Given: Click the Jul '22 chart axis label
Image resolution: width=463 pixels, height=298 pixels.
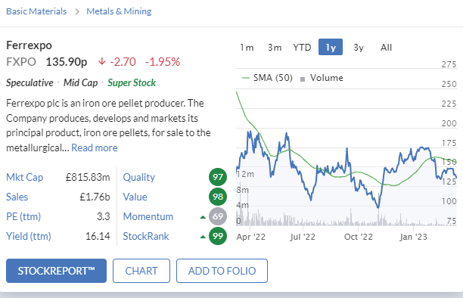Looking at the screenshot, I should point(303,237).
